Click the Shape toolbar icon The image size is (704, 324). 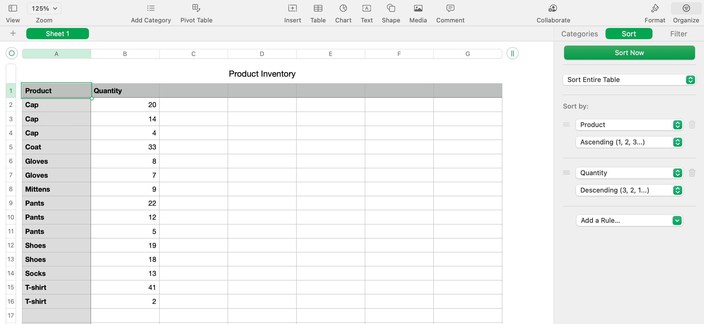tap(391, 8)
